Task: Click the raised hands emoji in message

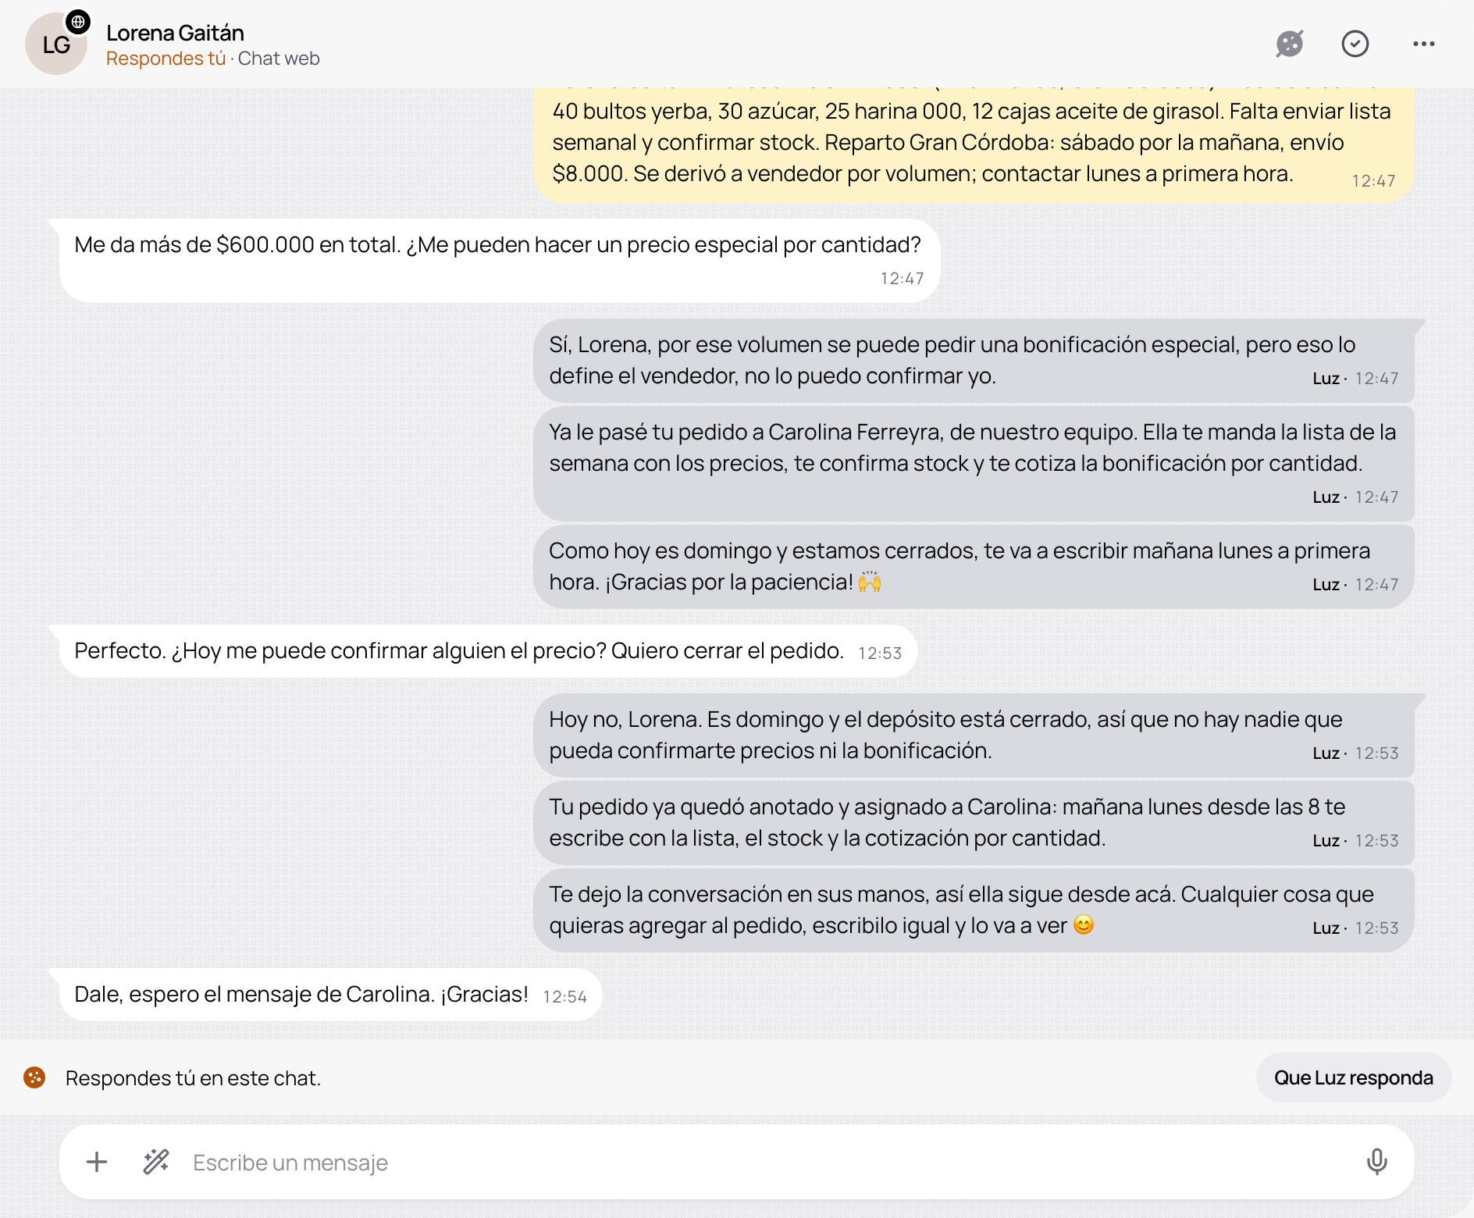Action: 870,582
